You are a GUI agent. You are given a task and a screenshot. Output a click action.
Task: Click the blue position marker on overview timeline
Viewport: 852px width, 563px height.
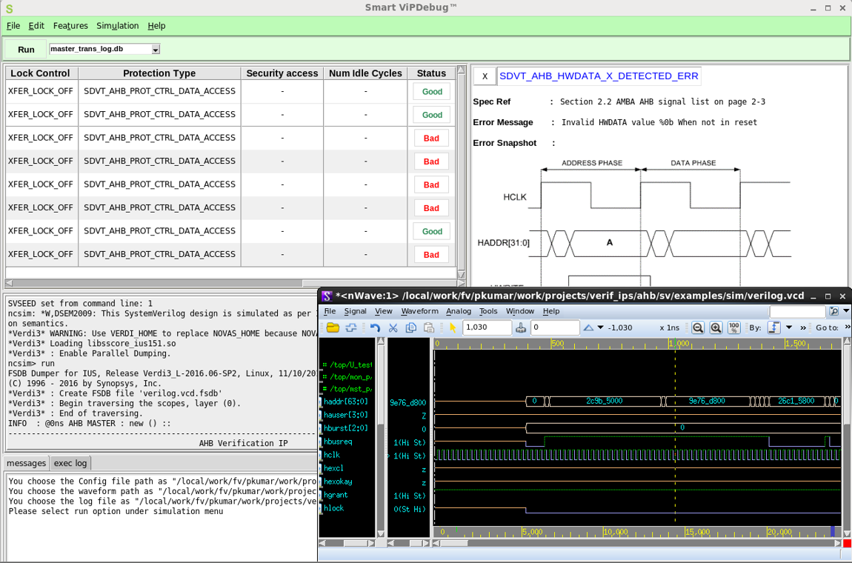(833, 531)
